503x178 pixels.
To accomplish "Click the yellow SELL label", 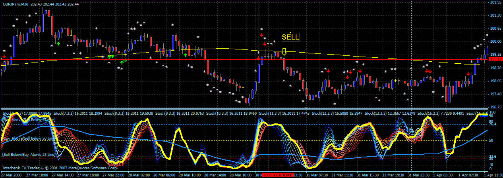I will [x=290, y=37].
